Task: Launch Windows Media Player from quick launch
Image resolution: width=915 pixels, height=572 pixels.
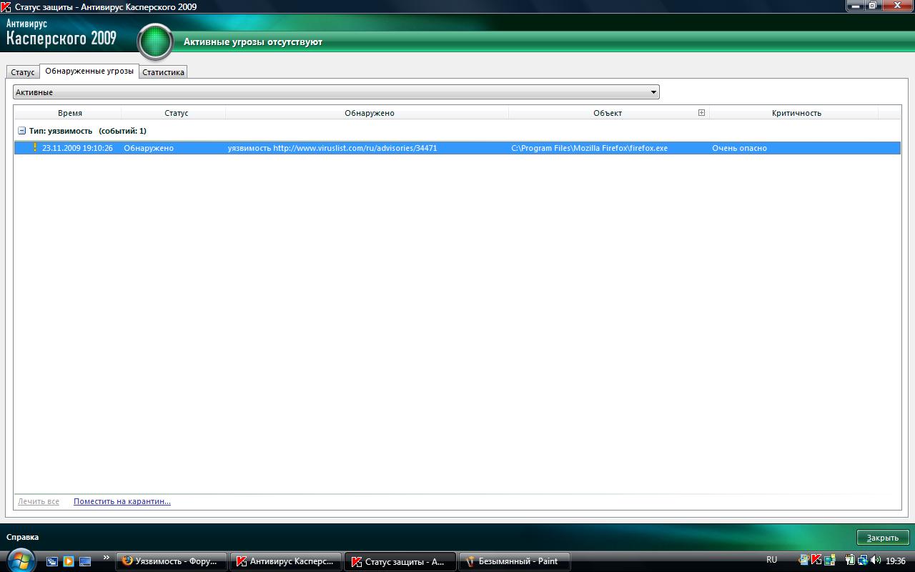Action: click(x=69, y=561)
